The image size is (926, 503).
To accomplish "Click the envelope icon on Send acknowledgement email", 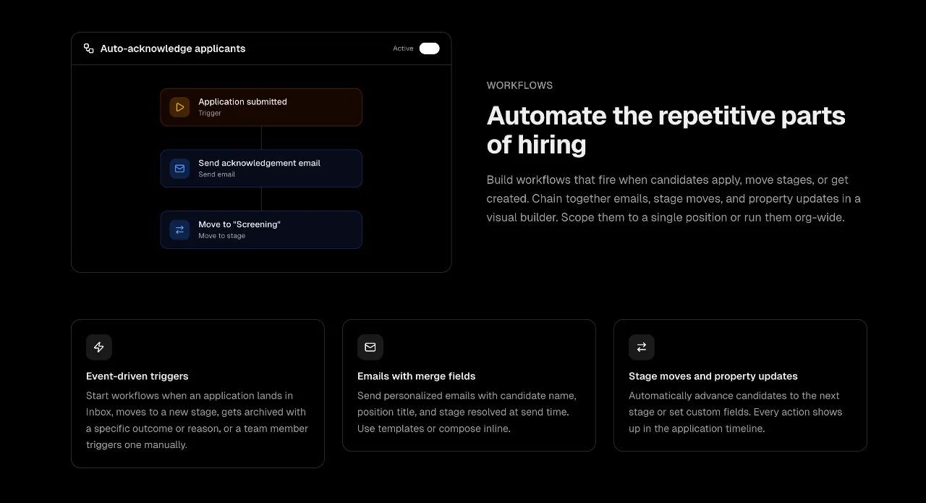I will [x=179, y=169].
